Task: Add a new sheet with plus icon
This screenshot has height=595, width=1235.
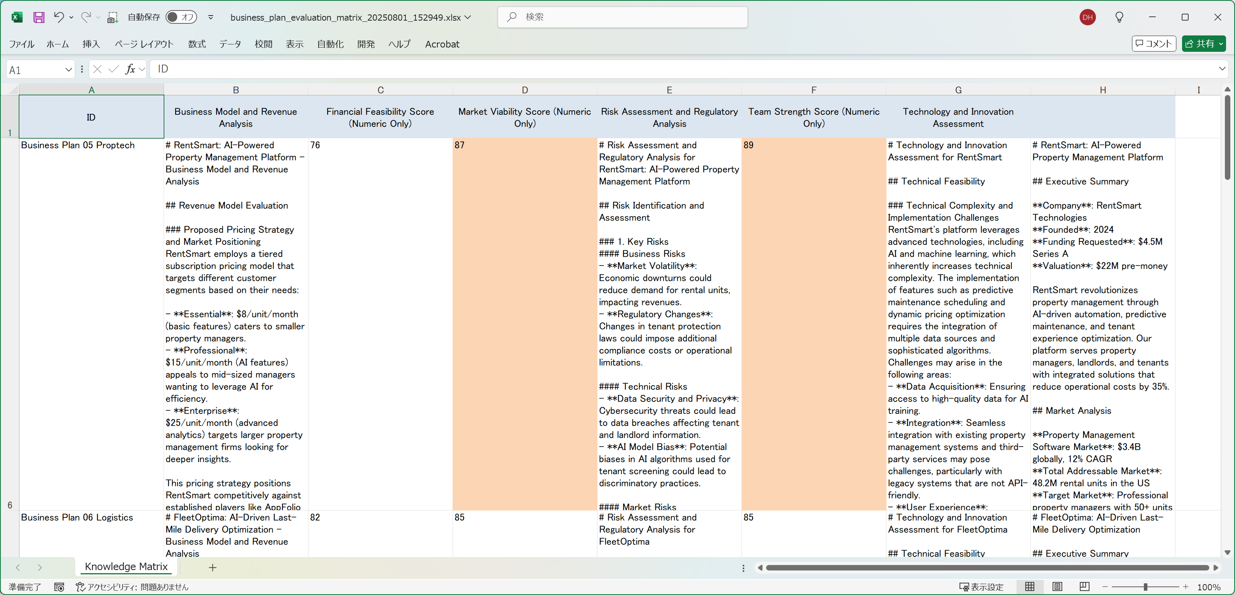Action: pyautogui.click(x=212, y=567)
